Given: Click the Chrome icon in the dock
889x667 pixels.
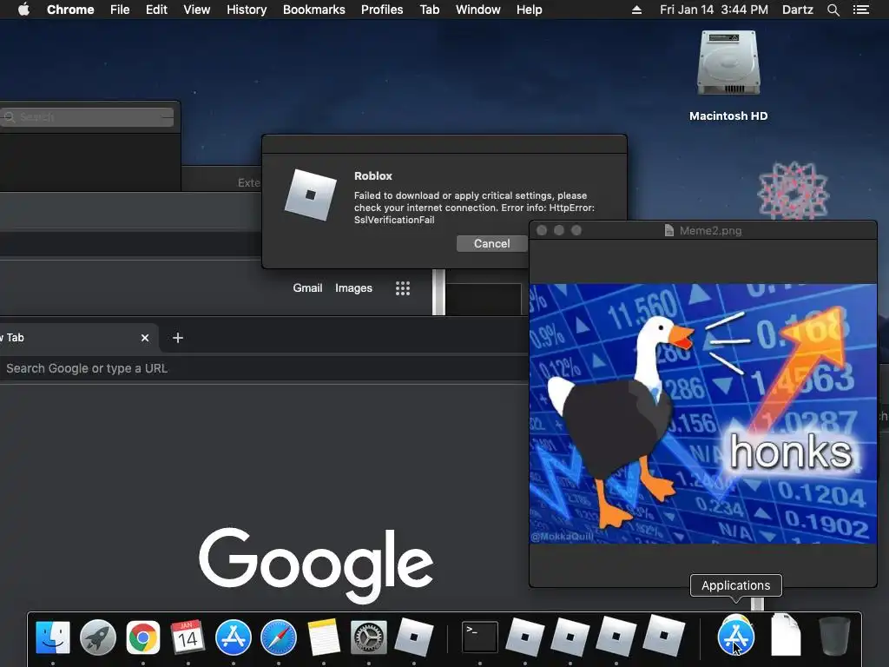Looking at the screenshot, I should coord(143,637).
